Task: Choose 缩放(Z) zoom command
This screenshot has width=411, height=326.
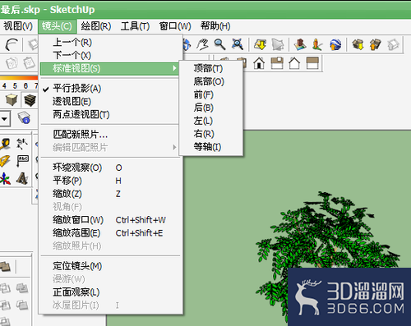Action: pos(109,194)
